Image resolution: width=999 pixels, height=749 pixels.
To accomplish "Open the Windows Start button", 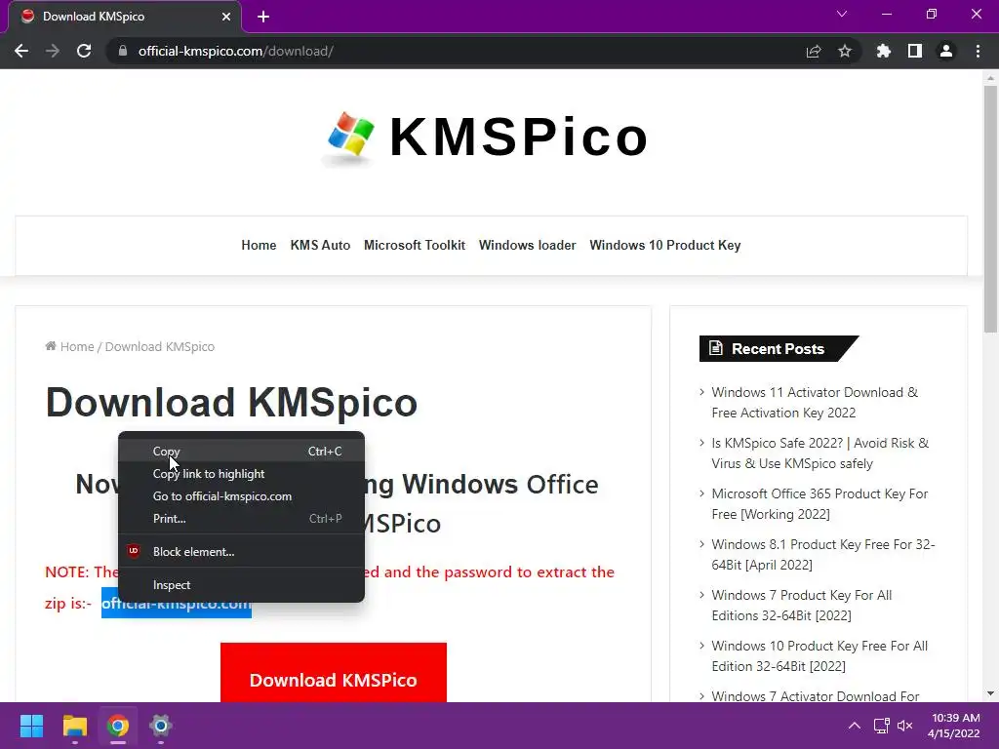I will point(31,726).
